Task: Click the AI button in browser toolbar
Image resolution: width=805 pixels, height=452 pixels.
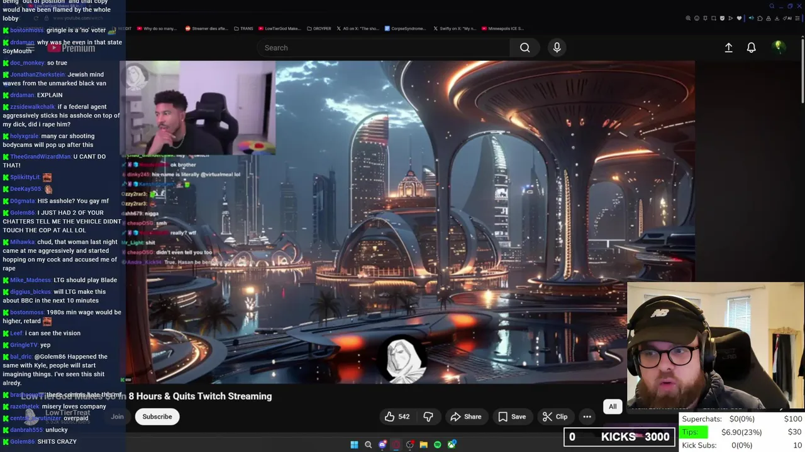Action: point(789,18)
